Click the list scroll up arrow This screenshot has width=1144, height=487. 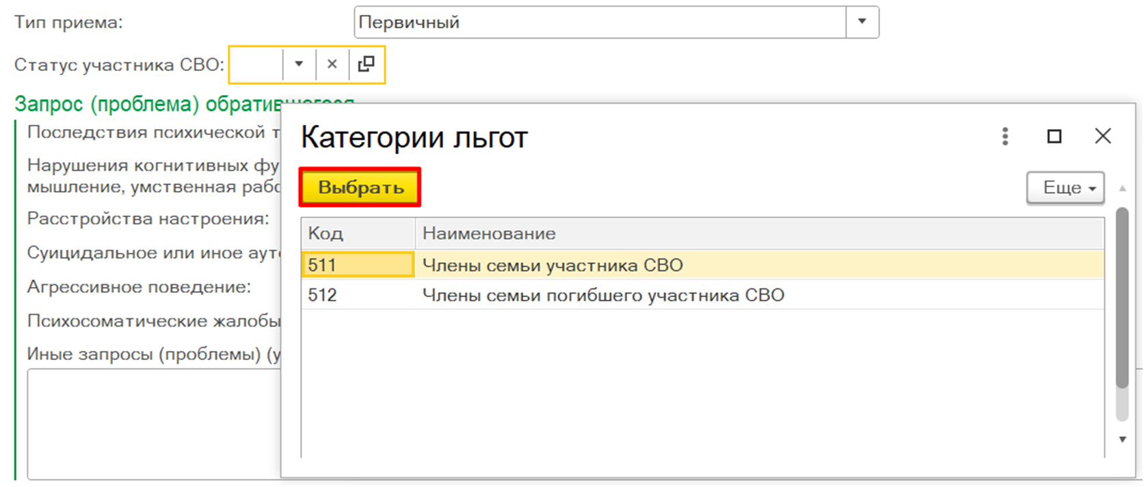click(x=1122, y=188)
